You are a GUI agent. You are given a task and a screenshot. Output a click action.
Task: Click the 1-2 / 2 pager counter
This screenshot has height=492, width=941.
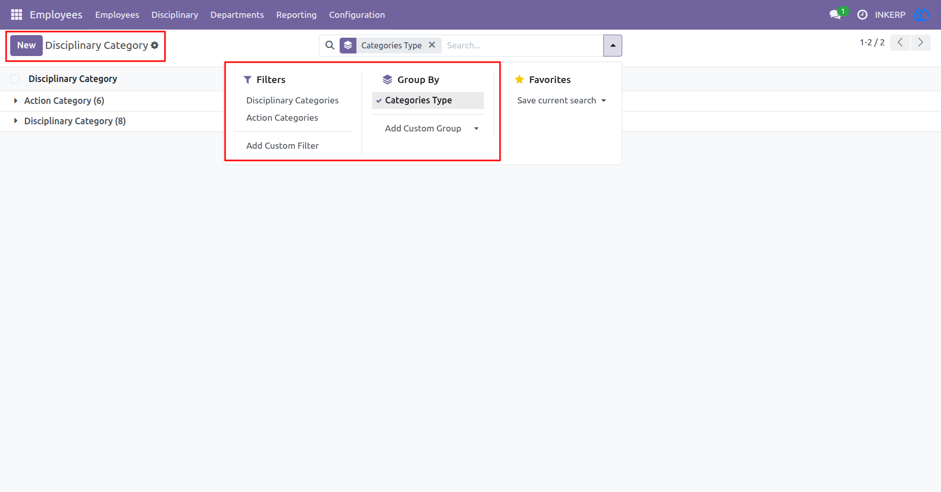[872, 43]
